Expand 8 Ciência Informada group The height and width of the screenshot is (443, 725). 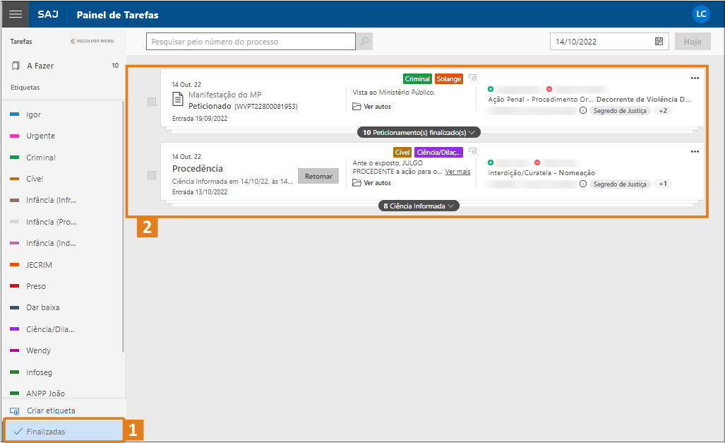[419, 206]
